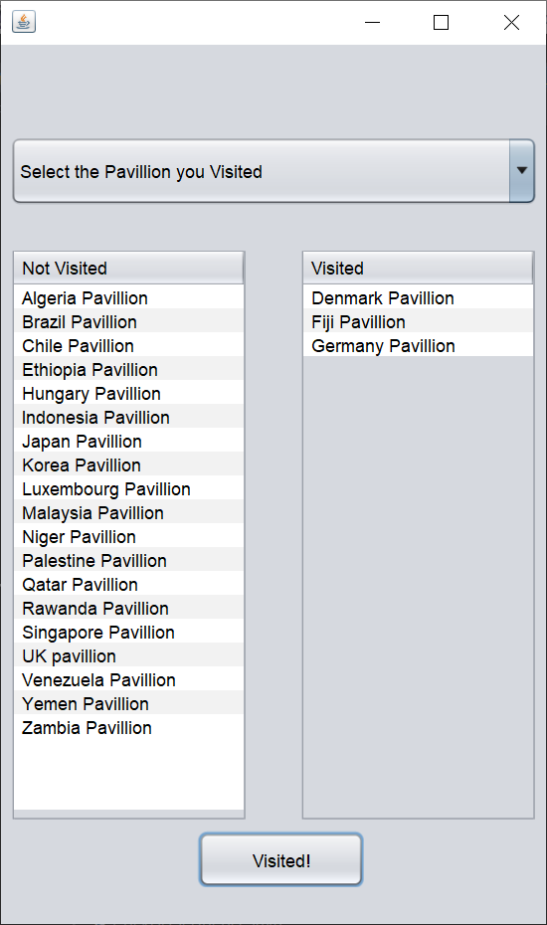Click the Visited! button
This screenshot has width=547, height=925.
click(280, 860)
